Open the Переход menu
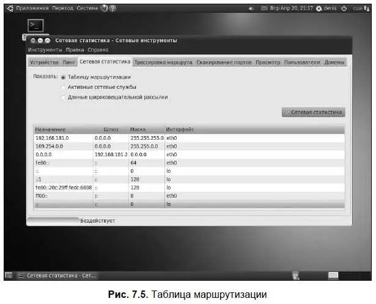 [x=62, y=8]
